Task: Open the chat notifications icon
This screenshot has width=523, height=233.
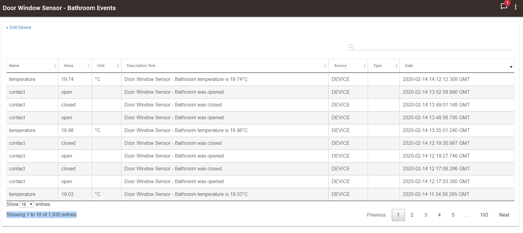Action: tap(504, 6)
